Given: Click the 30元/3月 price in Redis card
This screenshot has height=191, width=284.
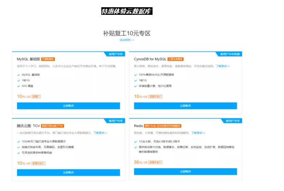Looking at the screenshot, I should pos(141,162).
